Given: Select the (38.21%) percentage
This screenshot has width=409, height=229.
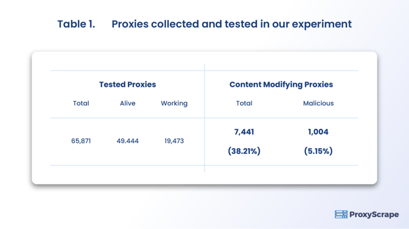Looking at the screenshot, I should [x=244, y=151].
